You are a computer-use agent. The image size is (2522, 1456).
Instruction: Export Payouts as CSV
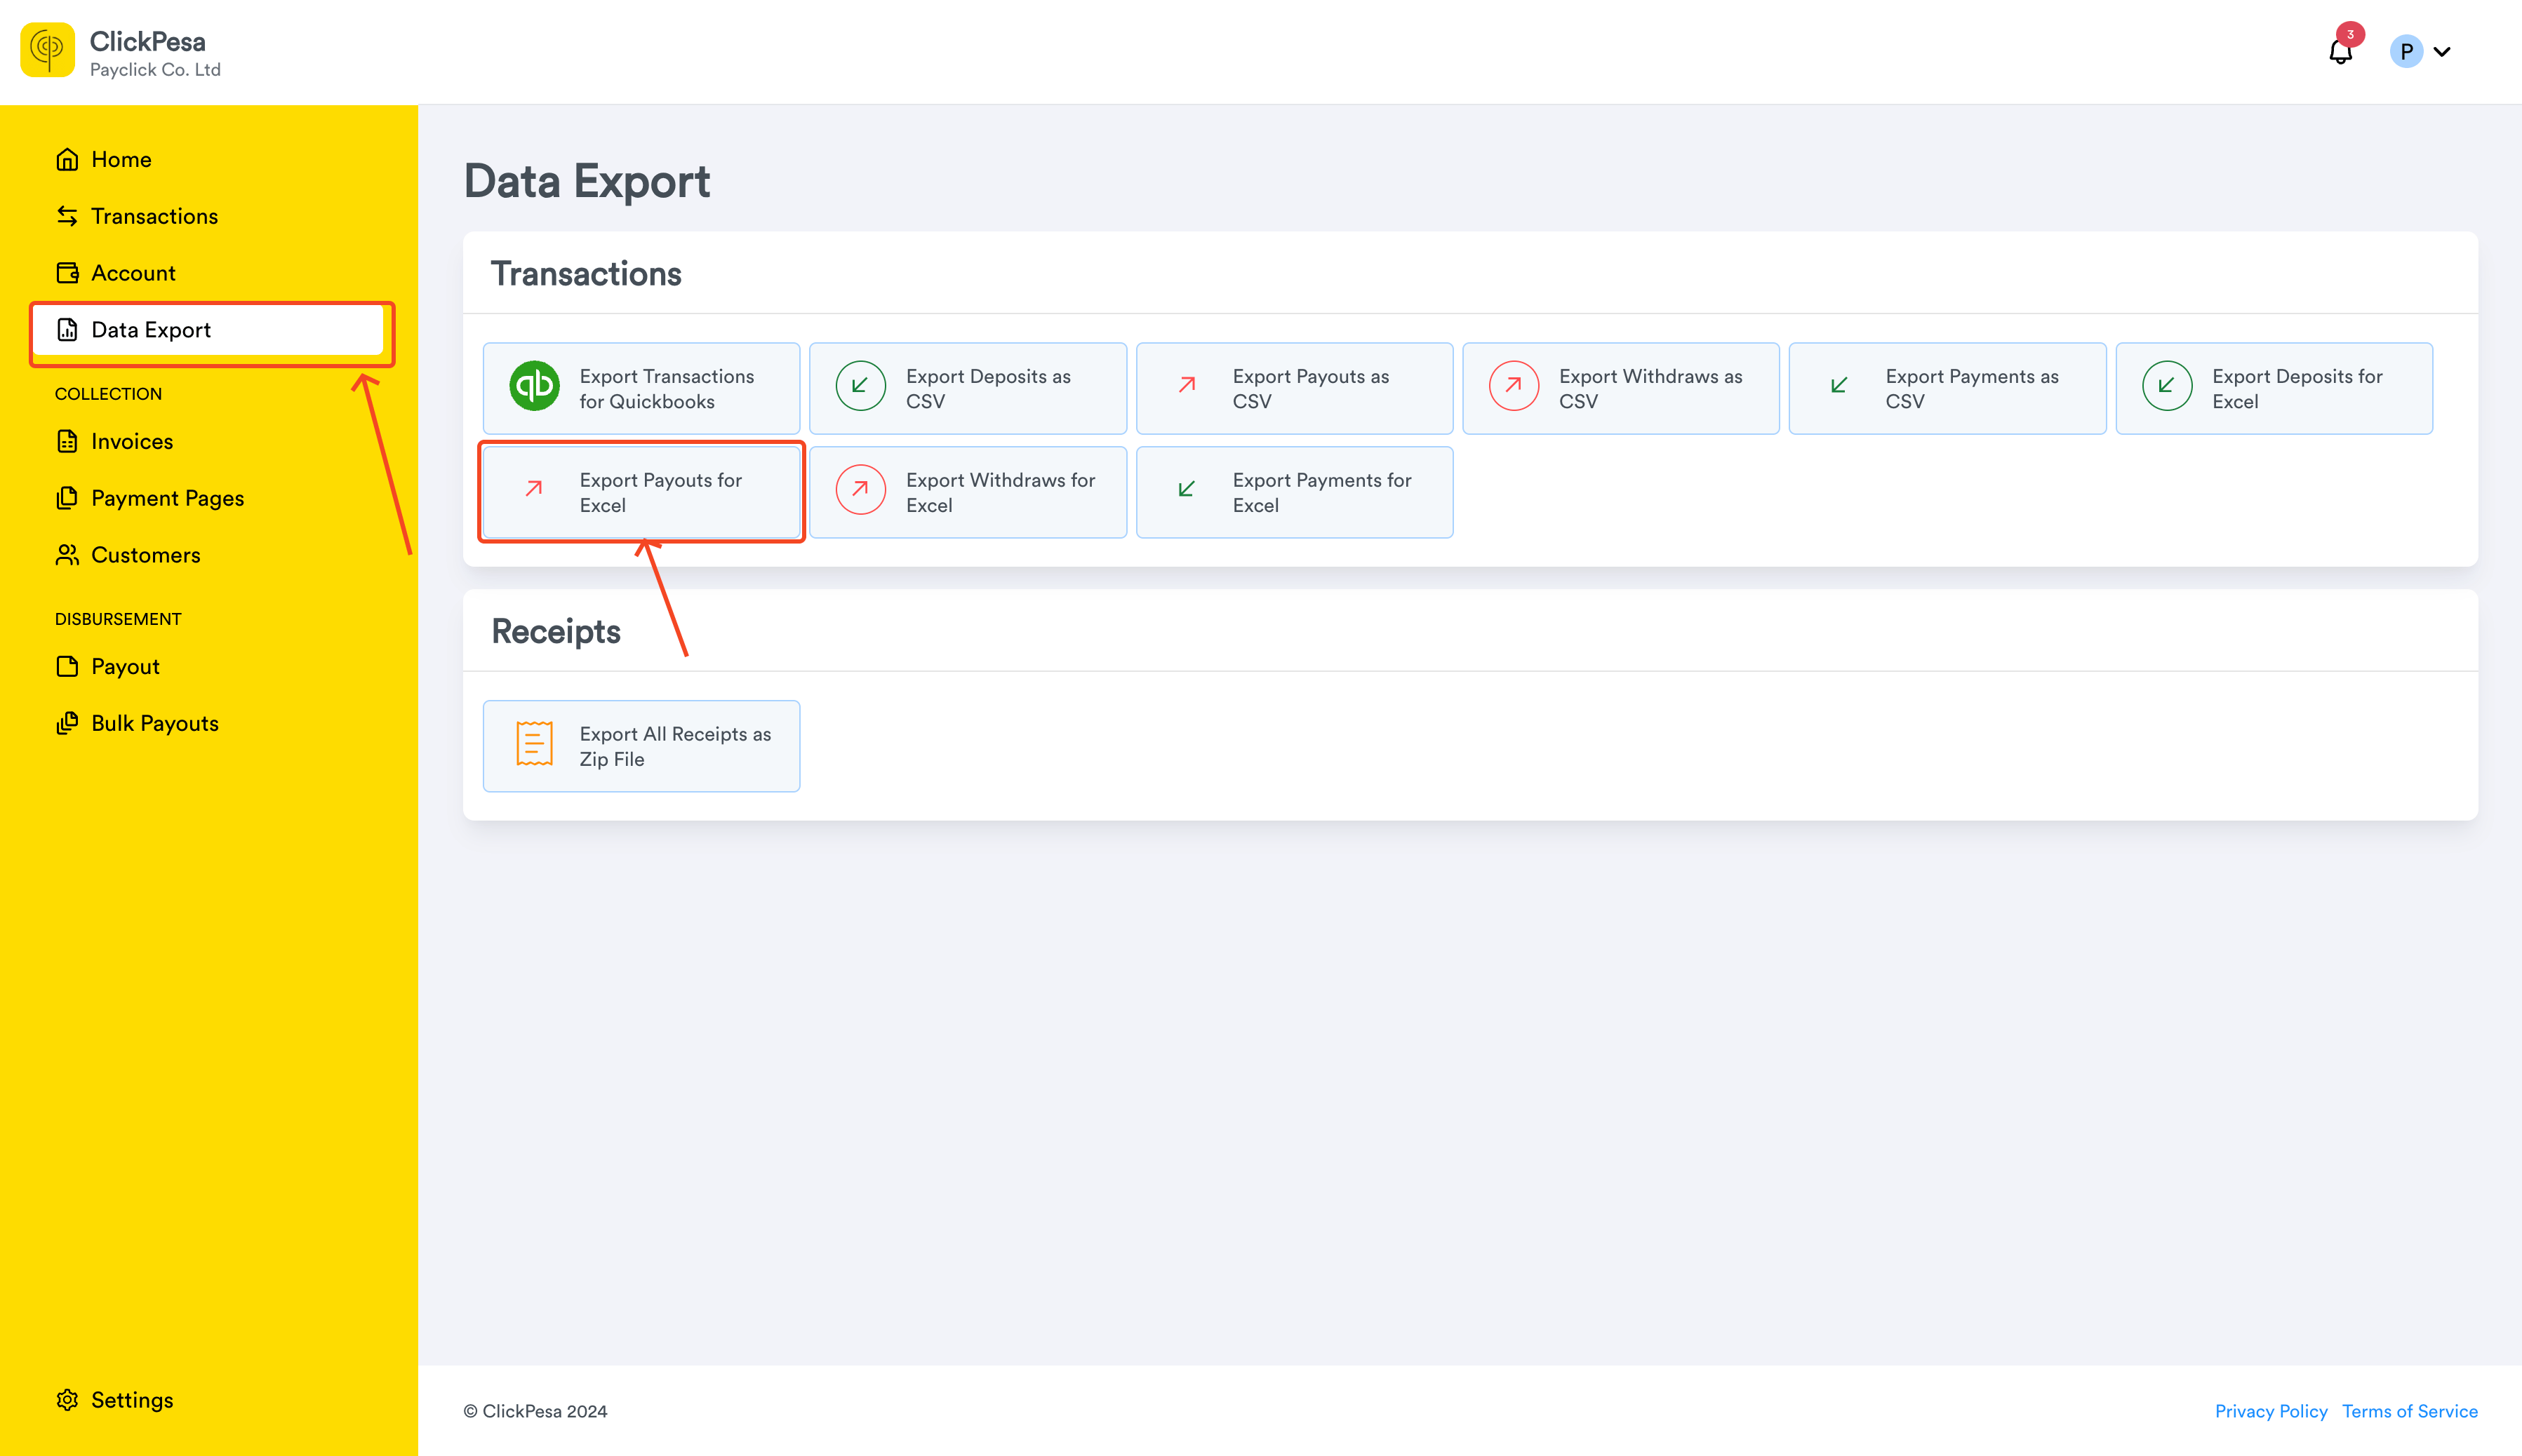(x=1295, y=389)
